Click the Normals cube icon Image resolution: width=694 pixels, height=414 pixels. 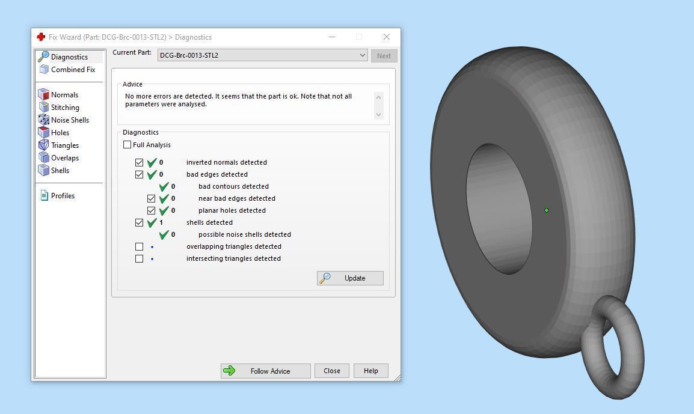(43, 95)
